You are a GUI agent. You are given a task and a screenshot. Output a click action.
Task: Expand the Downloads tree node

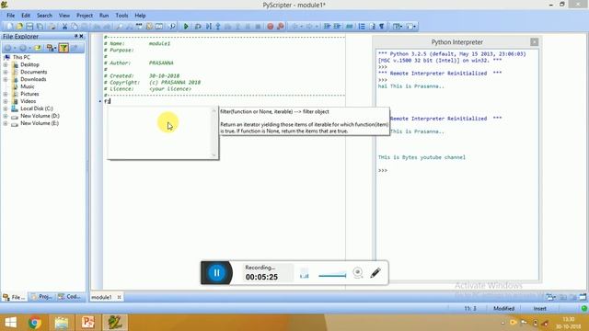(6, 79)
